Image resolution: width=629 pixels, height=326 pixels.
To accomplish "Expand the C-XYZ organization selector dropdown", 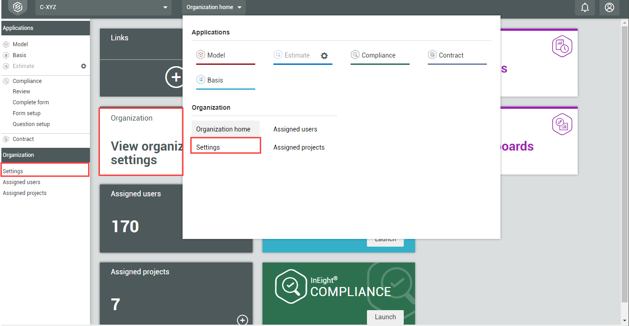I will pos(165,8).
